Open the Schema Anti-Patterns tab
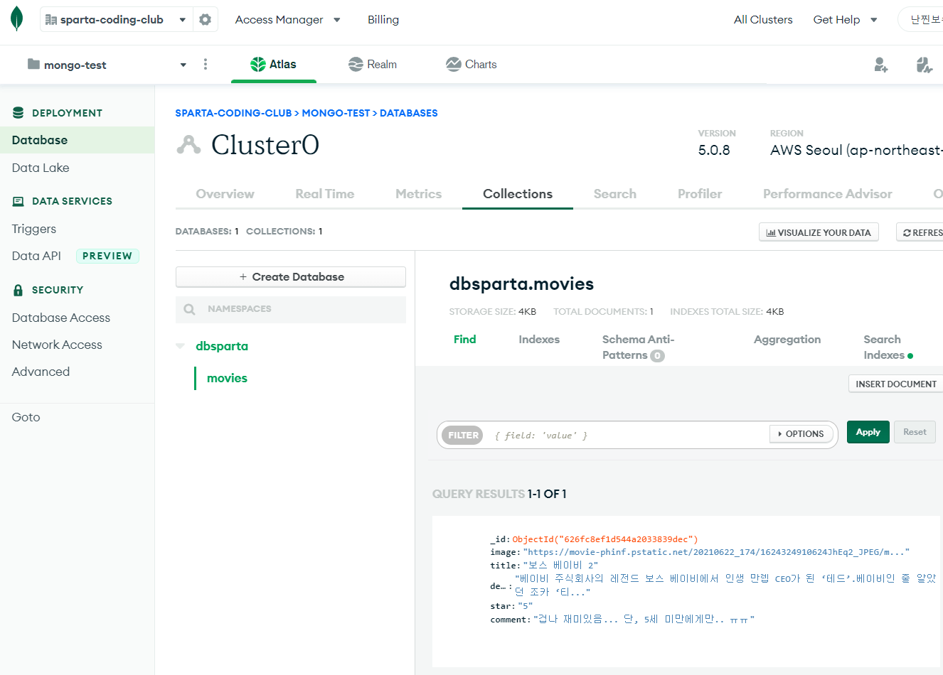The width and height of the screenshot is (943, 675). click(638, 347)
